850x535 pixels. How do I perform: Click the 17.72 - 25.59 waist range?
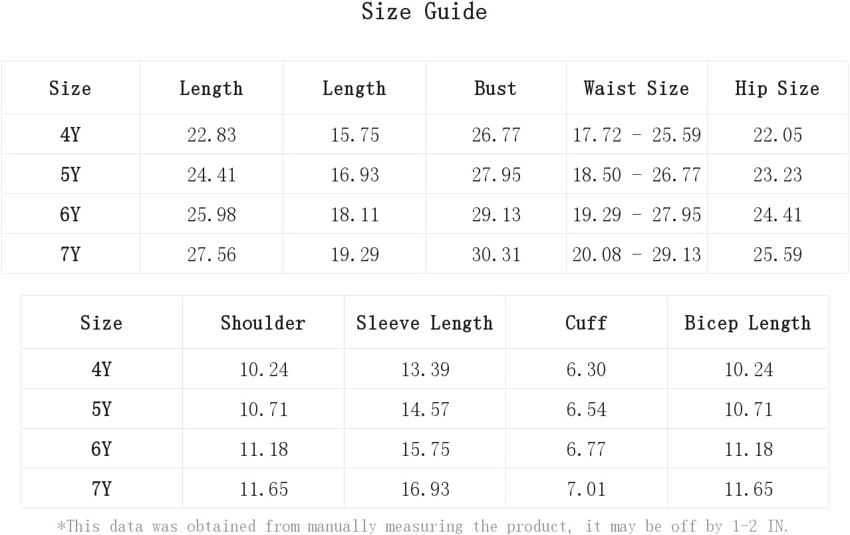pos(637,135)
